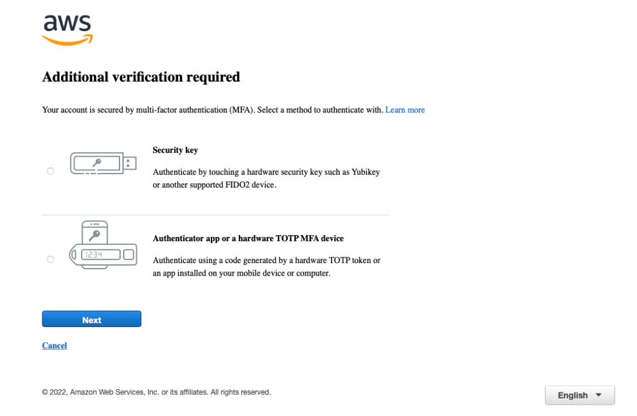Enable the hardware TOTP device authentication method
Screen dimensions: 637x416
pos(50,259)
